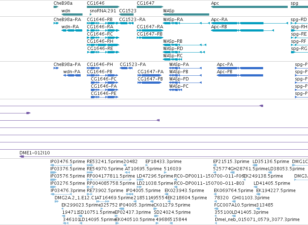Click the LD21038.5prime EST label
This screenshot has height=225, width=308.
(x=155, y=183)
